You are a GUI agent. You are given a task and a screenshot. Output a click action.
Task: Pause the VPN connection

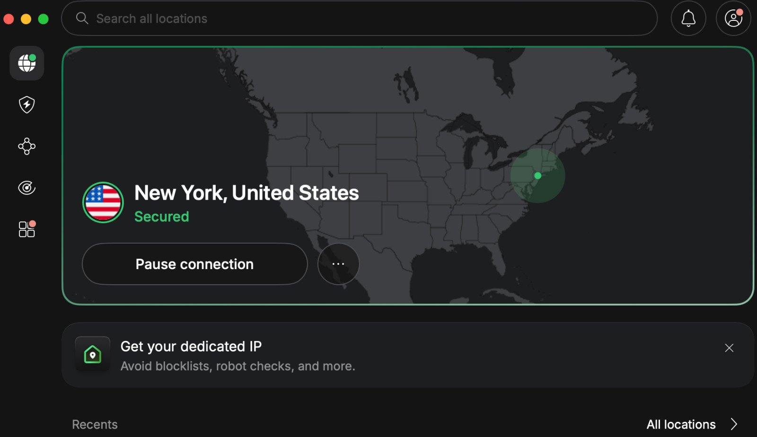(x=194, y=264)
